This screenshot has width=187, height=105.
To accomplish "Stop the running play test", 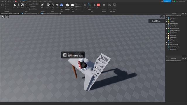I will [x=98, y=6].
